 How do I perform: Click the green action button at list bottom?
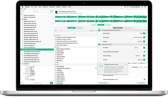pyautogui.click(x=51, y=83)
